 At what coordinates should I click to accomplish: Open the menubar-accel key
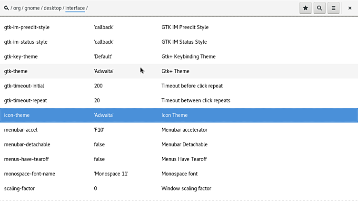[x=20, y=130]
